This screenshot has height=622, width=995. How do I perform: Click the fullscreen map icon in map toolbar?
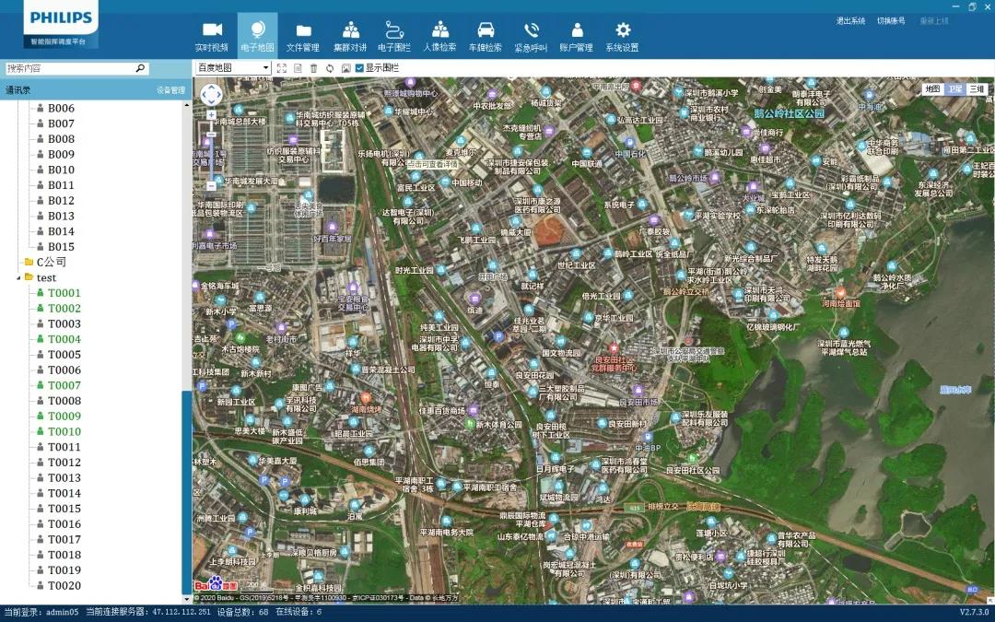pyautogui.click(x=282, y=68)
